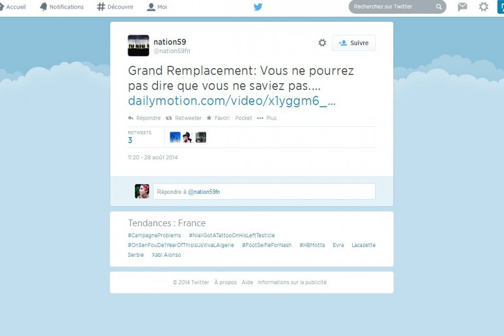Screen dimensions: 504x336
Task: Open the Moi profile tab
Action: [157, 7]
